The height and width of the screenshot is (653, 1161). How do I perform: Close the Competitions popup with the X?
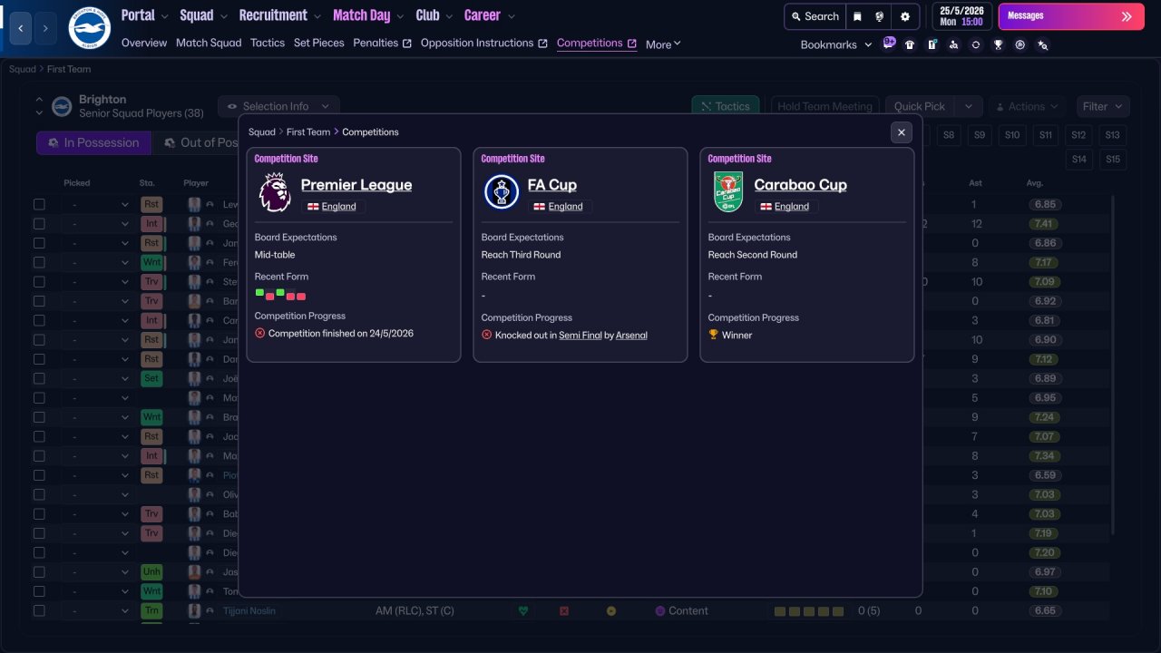(902, 132)
